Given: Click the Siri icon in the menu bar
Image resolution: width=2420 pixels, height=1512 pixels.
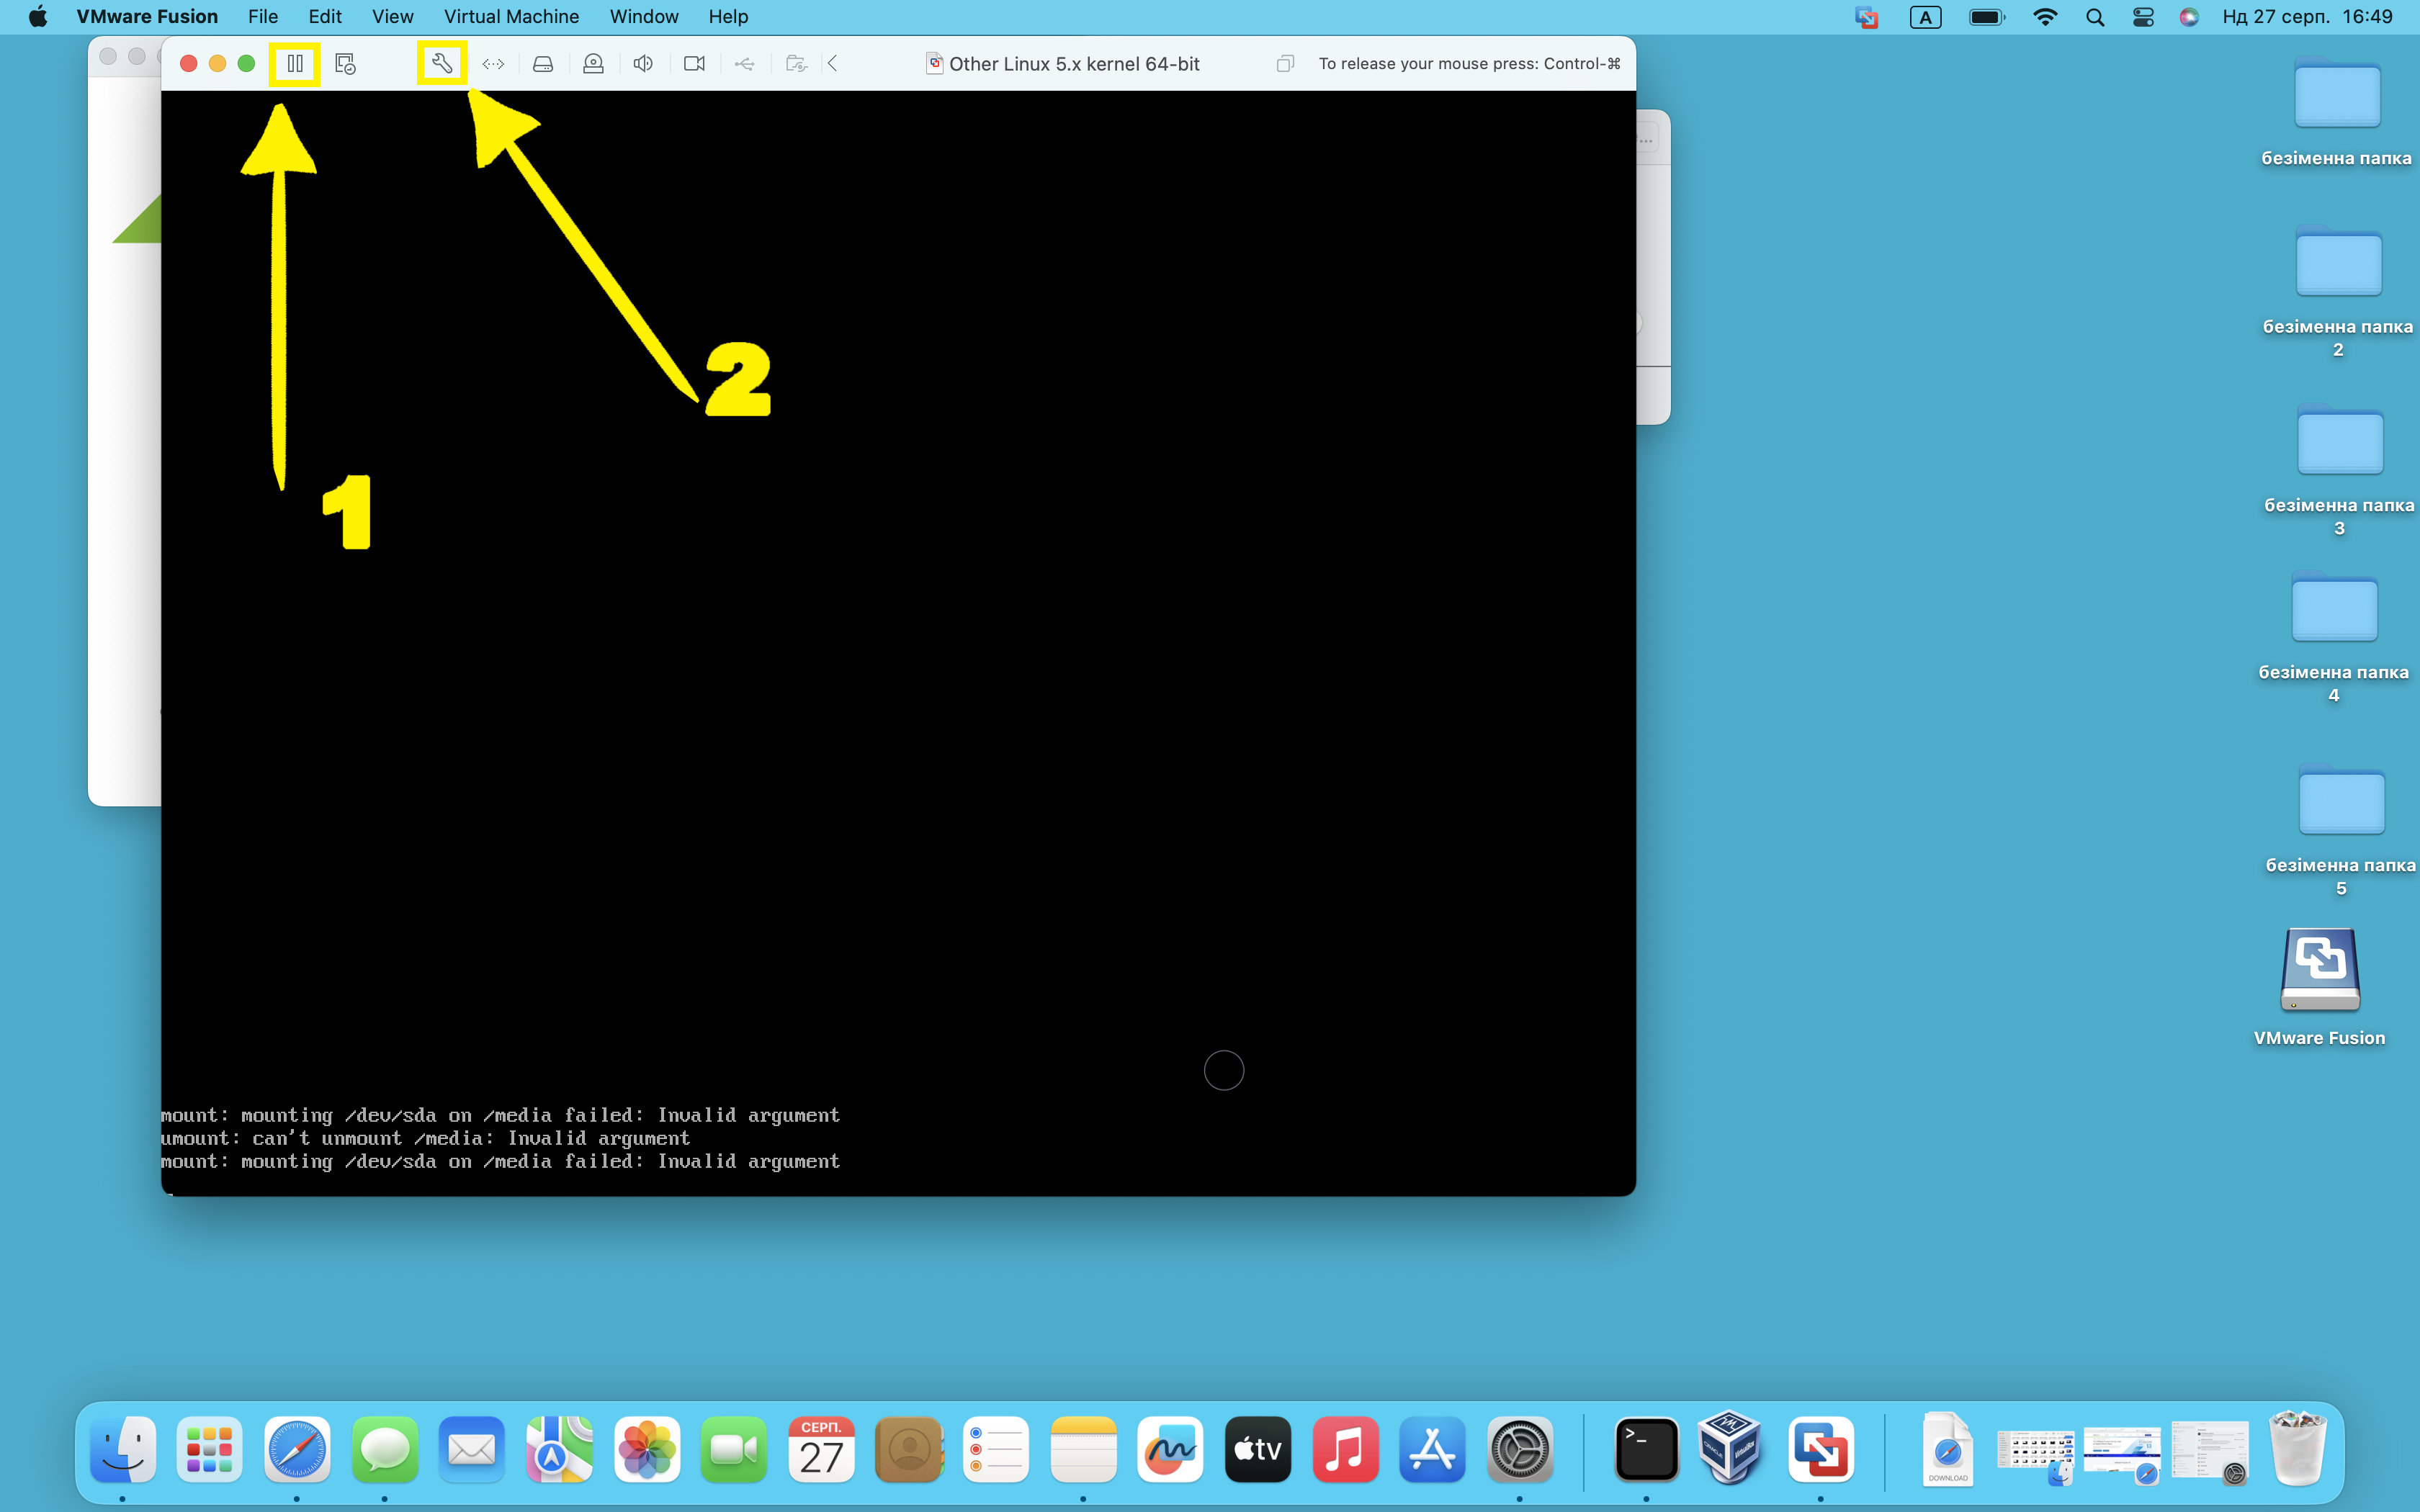Looking at the screenshot, I should point(2189,17).
